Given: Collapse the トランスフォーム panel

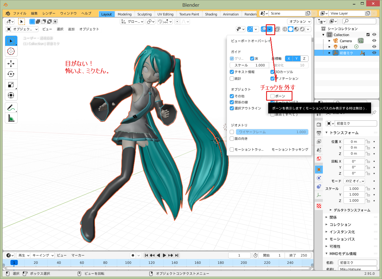Looking at the screenshot, I should (x=326, y=133).
